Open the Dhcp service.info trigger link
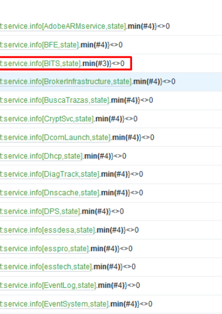 click(x=41, y=156)
